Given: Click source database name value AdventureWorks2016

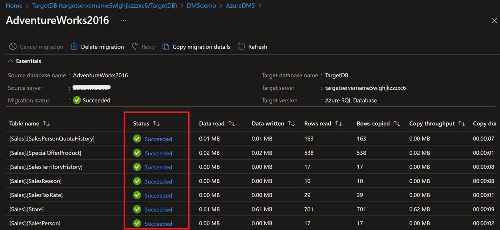Looking at the screenshot, I should (x=100, y=75).
